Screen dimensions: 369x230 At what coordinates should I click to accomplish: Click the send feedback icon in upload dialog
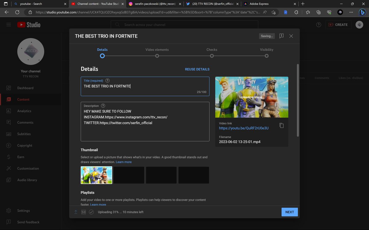click(281, 36)
